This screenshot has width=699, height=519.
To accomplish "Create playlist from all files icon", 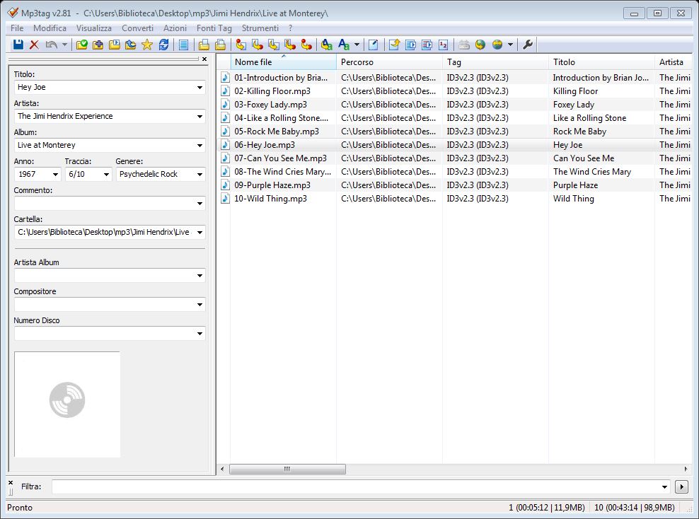I will click(204, 45).
